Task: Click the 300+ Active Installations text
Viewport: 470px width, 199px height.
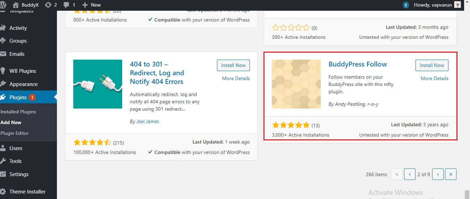Action: (299, 37)
